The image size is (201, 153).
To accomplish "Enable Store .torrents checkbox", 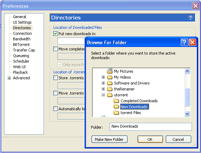I will 55,78.
